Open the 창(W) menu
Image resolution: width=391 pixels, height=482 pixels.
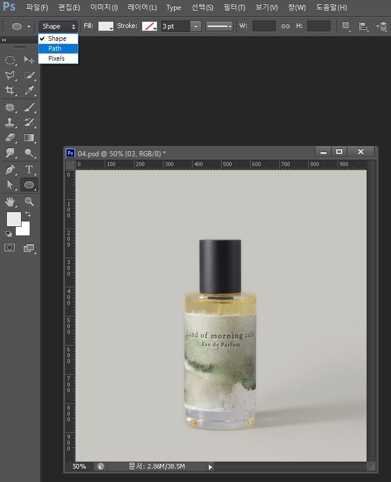point(297,8)
